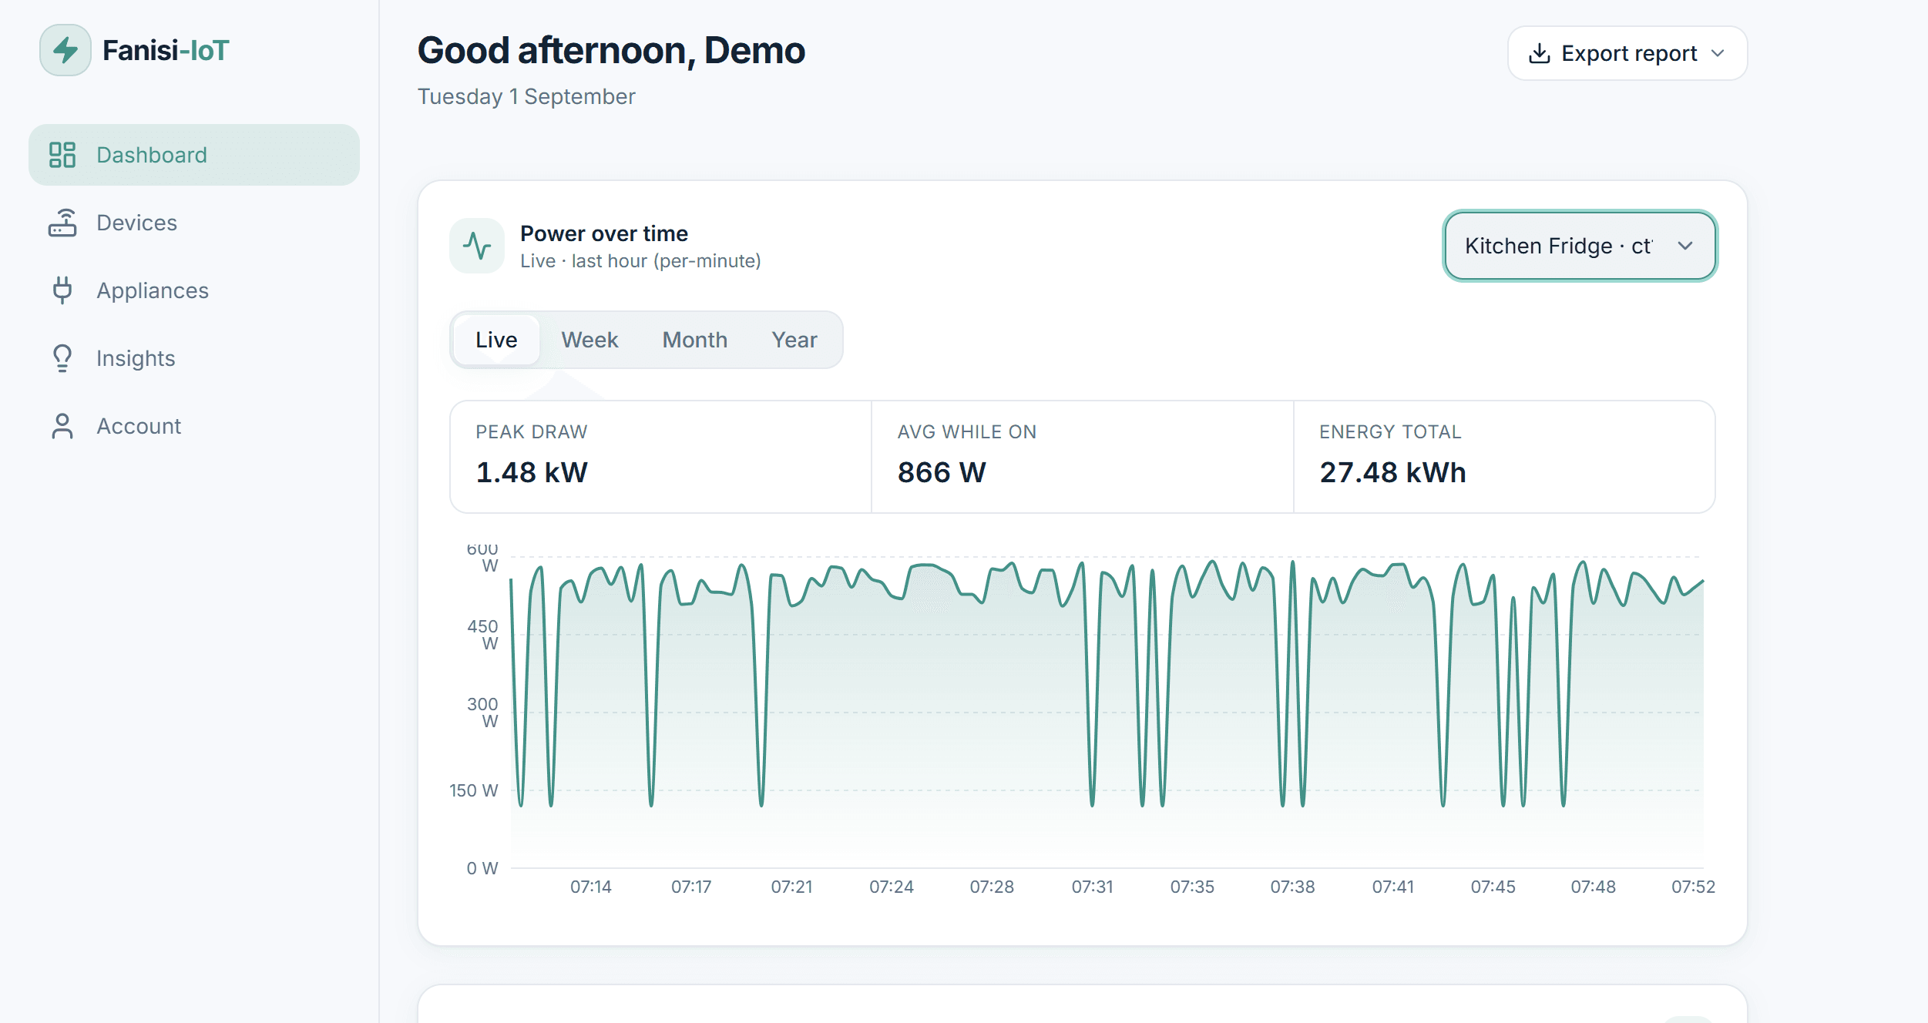Click the 450 W axis label
Image resolution: width=1928 pixels, height=1023 pixels.
pos(483,635)
